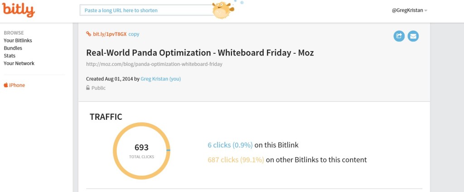
Task: Click the share arrow icon button
Action: (x=399, y=36)
